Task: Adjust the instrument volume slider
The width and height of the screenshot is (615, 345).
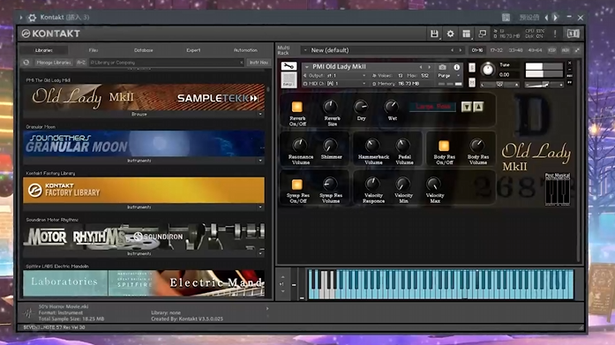Action: (x=544, y=85)
